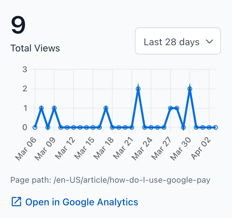The width and height of the screenshot is (232, 218).
Task: Click the Mar 28 data point at value 1
Action: pyautogui.click(x=177, y=108)
